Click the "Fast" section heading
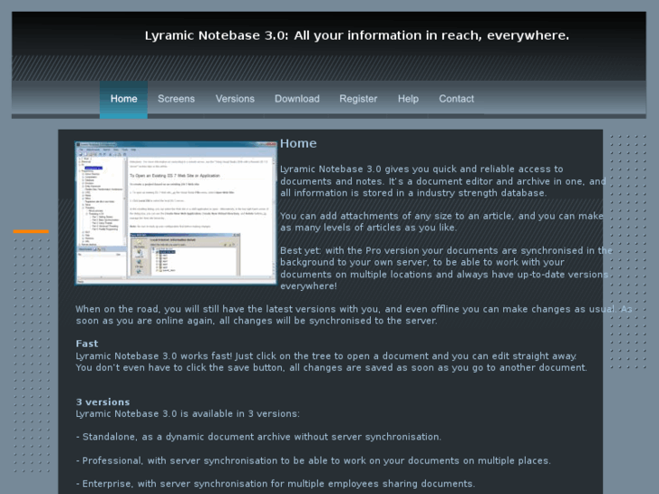 (x=87, y=344)
